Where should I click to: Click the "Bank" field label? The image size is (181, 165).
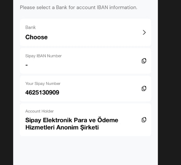(31, 27)
